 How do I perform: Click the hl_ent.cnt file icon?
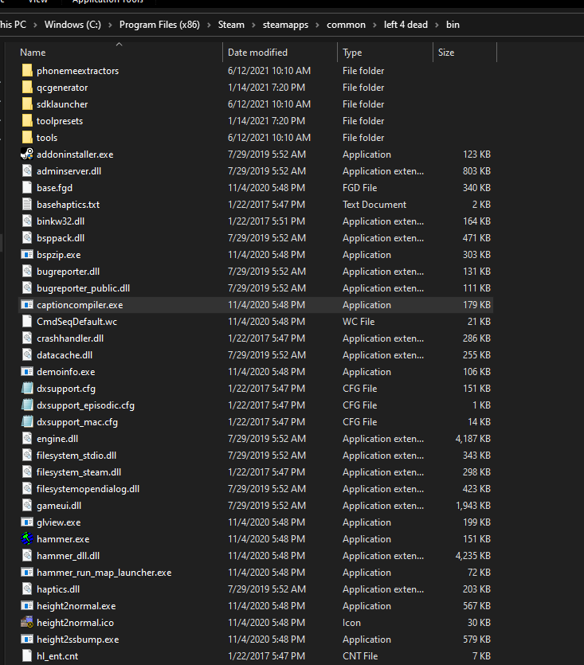point(27,655)
